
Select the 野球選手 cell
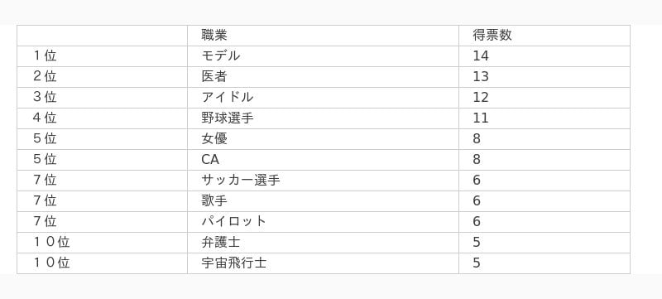(323, 118)
